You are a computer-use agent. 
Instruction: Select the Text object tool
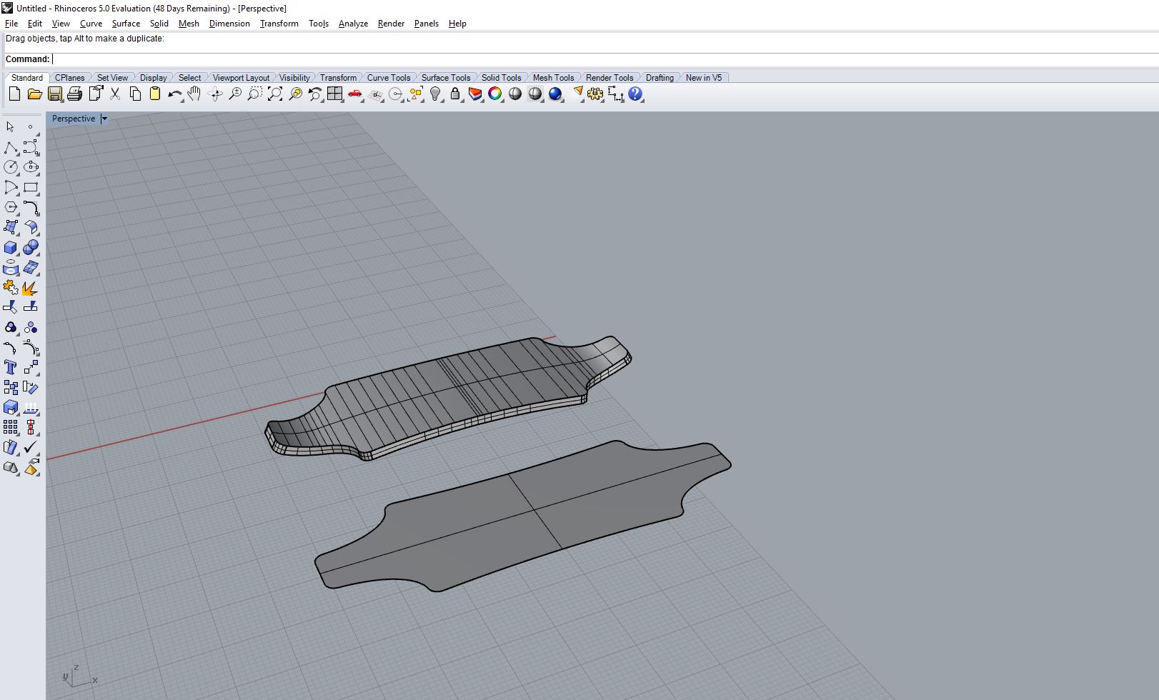click(11, 367)
